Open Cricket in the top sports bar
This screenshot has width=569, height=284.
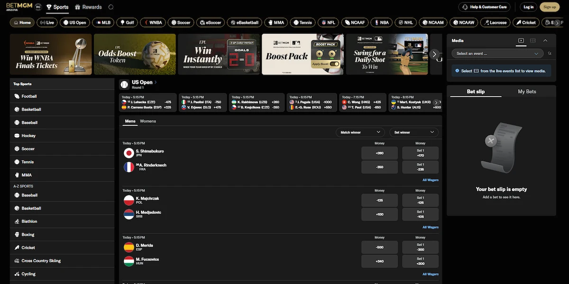coord(525,22)
